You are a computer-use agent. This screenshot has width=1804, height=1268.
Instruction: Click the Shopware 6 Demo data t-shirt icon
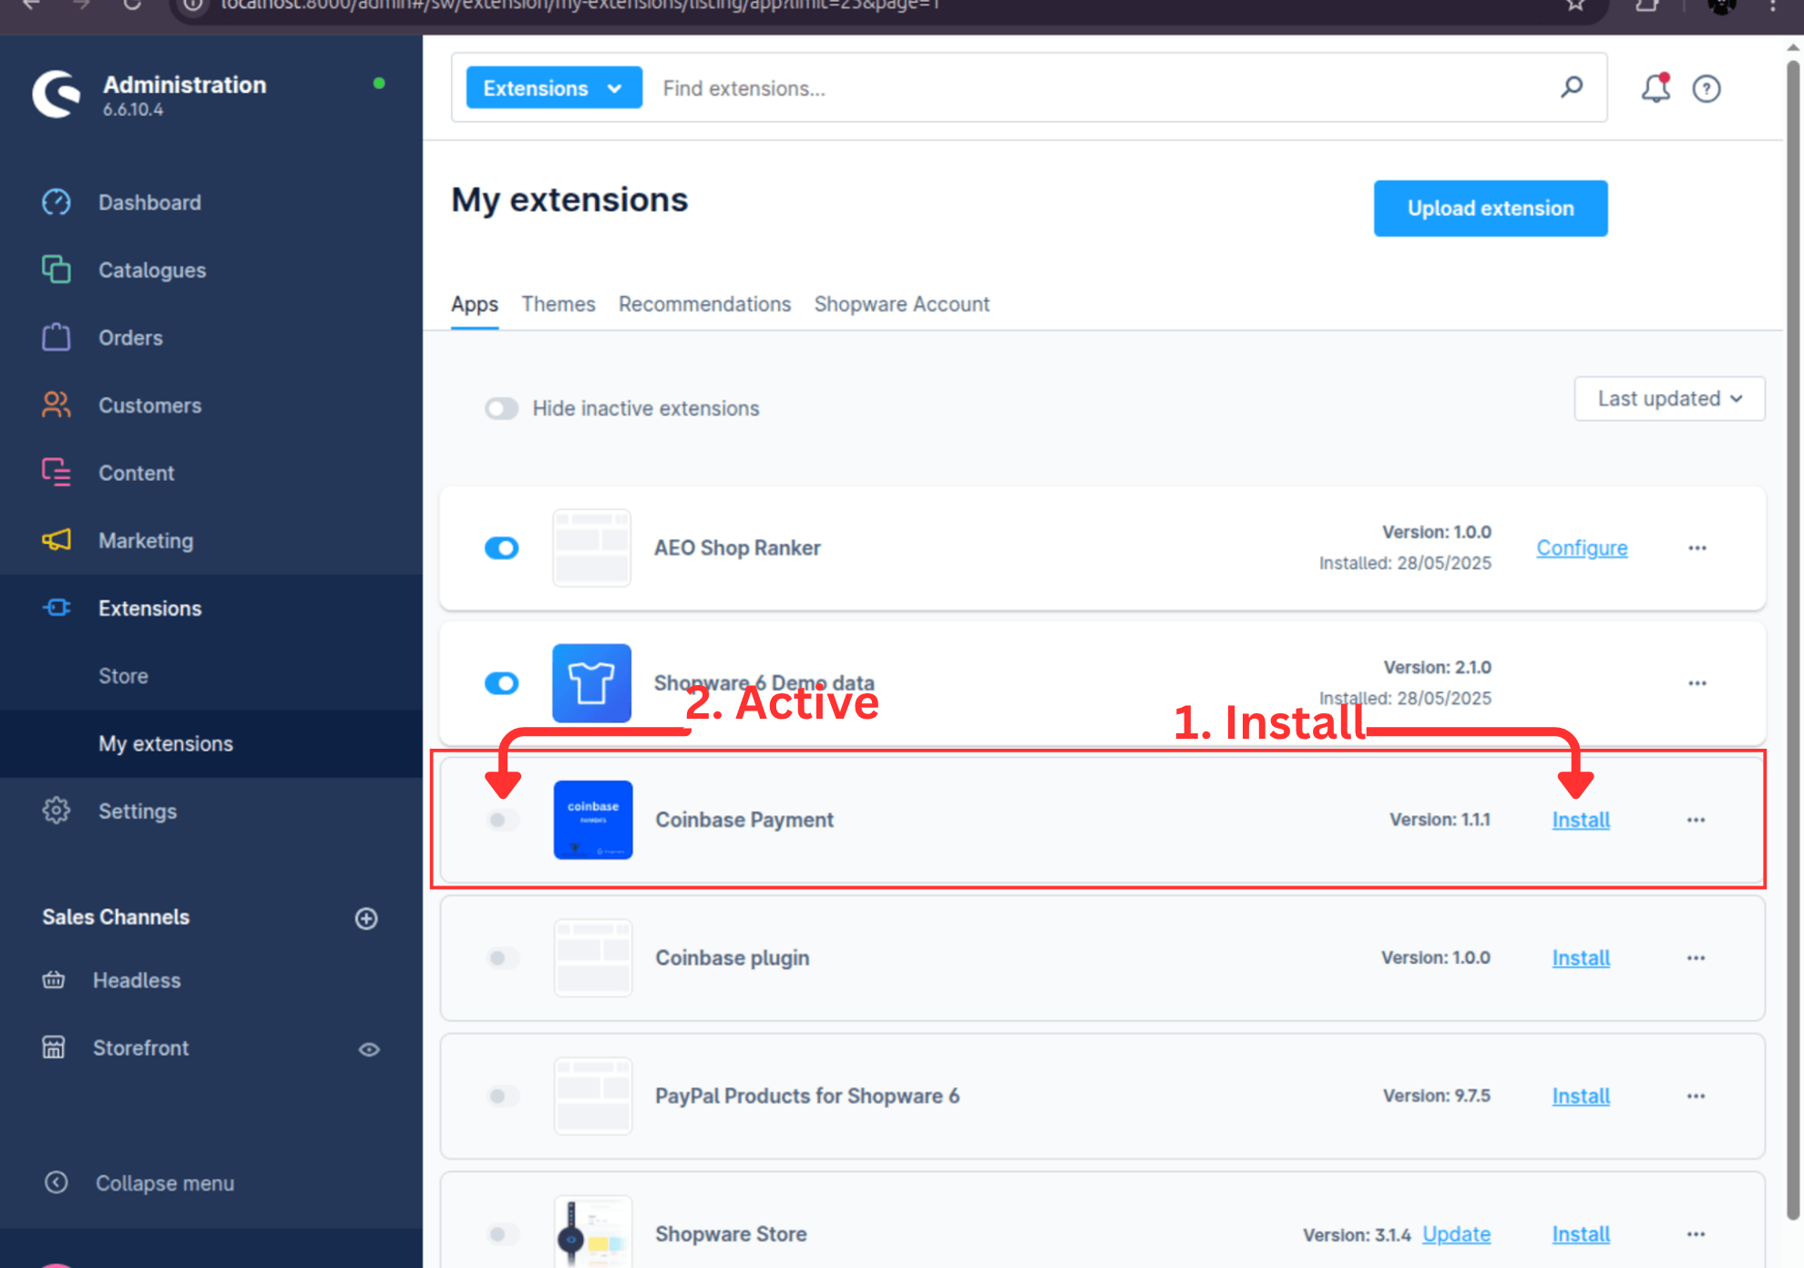591,683
